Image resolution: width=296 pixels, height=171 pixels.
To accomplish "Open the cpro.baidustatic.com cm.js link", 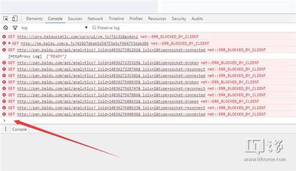I will [x=77, y=37].
